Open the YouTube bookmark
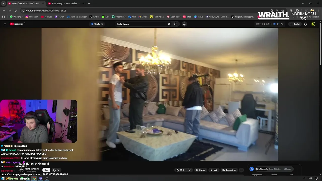 46,17
